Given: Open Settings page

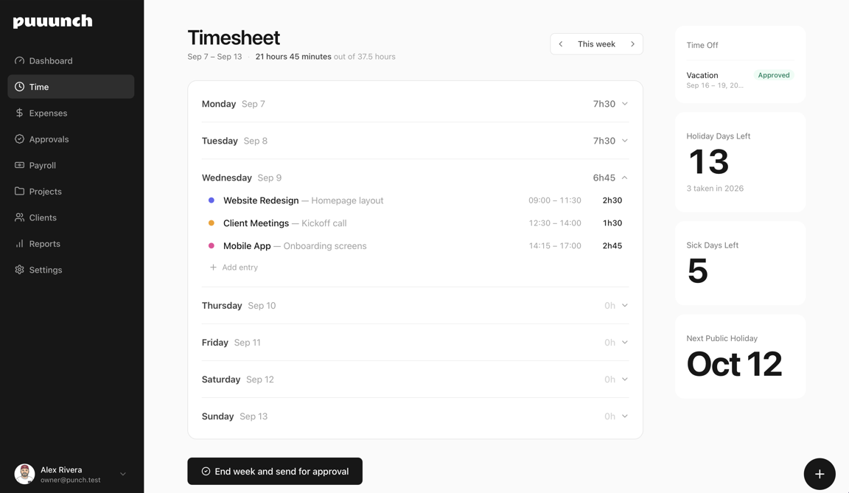Looking at the screenshot, I should click(71, 270).
